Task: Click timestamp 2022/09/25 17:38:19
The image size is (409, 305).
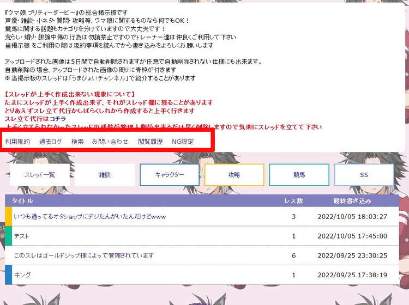Action: (352, 275)
